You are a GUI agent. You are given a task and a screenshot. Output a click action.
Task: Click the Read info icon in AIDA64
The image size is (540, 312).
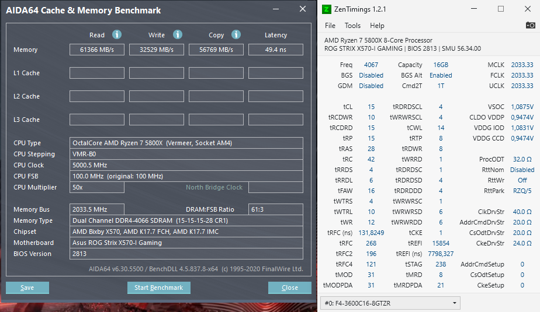pyautogui.click(x=117, y=35)
